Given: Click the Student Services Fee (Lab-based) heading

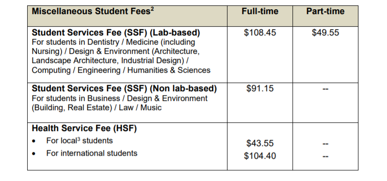Looking at the screenshot, I should pos(116,33).
